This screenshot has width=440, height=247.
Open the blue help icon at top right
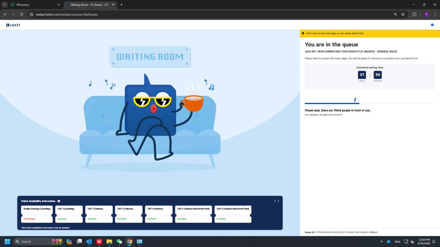pos(432,25)
